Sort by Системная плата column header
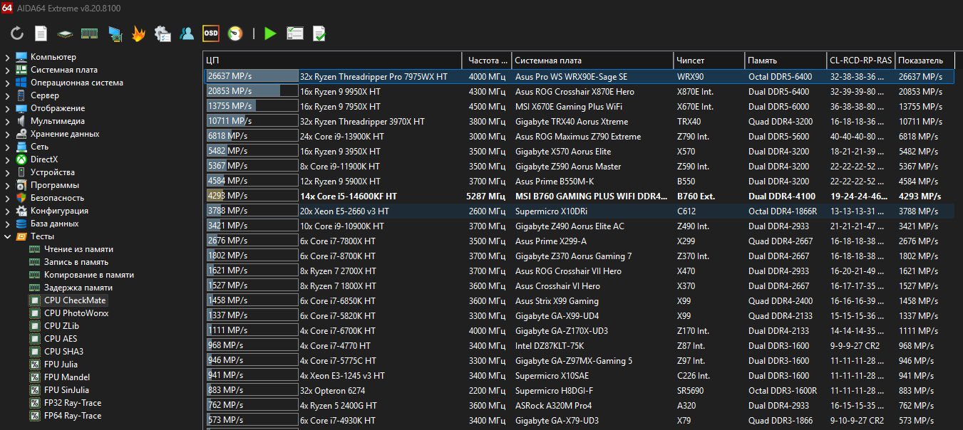This screenshot has height=430, width=963. 592,61
